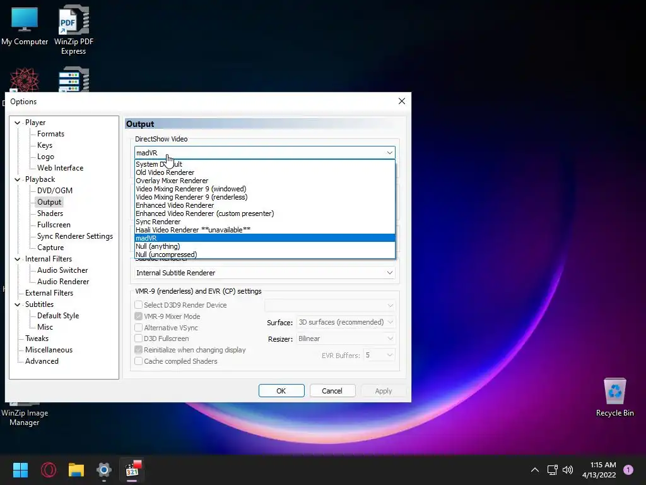Confirm with the OK button

click(x=281, y=391)
